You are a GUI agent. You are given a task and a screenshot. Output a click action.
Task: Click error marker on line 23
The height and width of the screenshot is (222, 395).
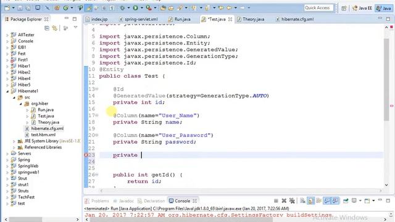86,155
